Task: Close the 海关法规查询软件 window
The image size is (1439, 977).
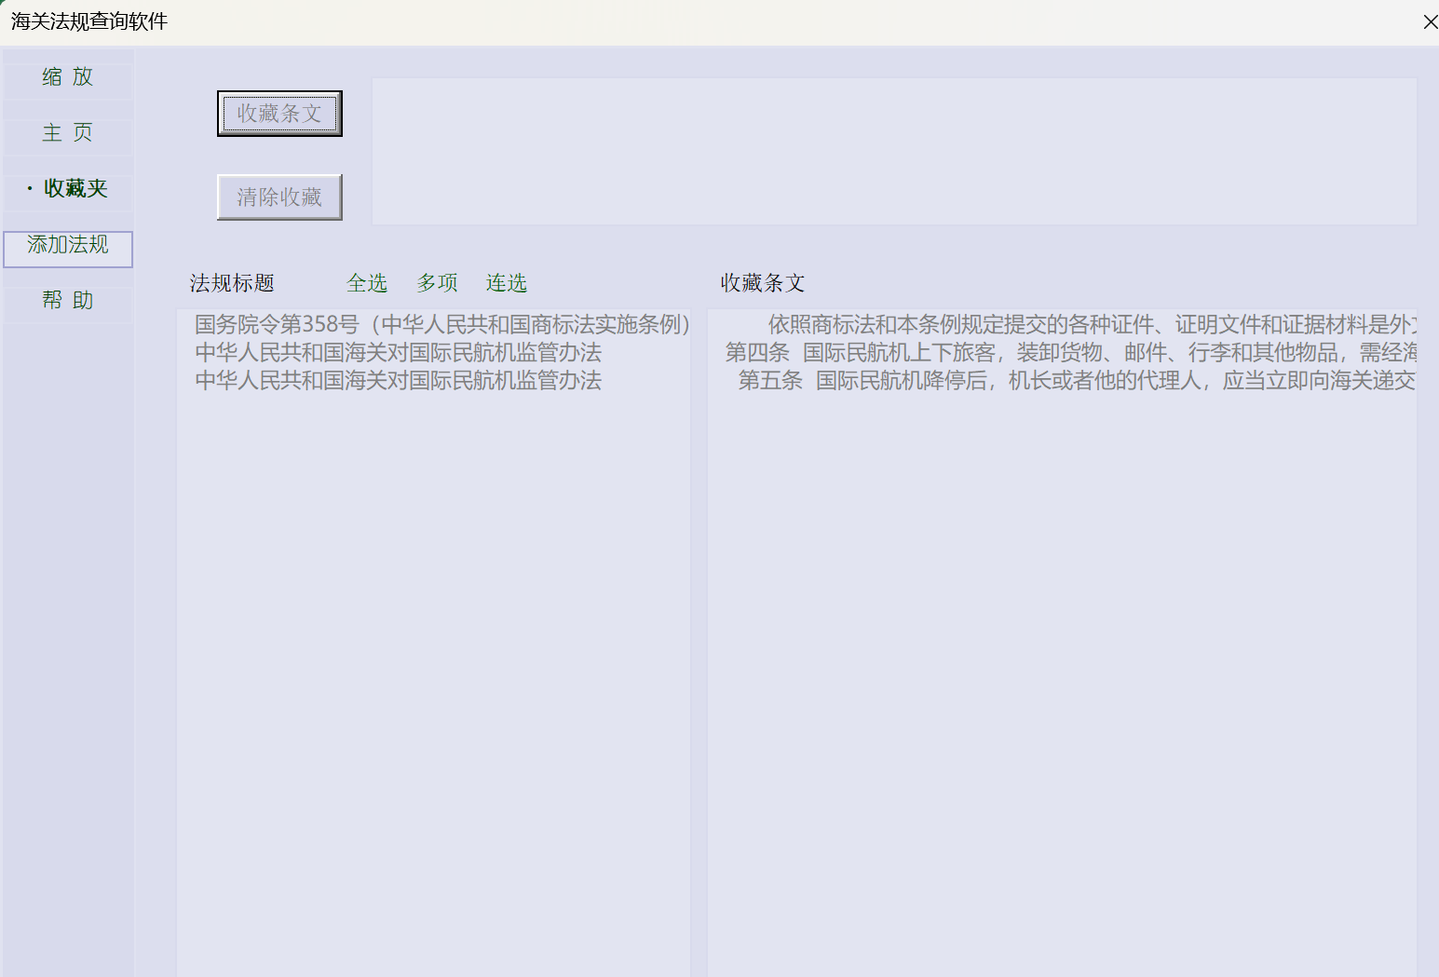Action: click(x=1430, y=21)
